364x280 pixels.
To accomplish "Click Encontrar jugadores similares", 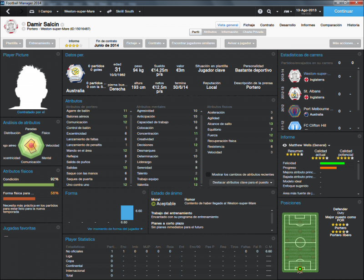I will [193, 43].
